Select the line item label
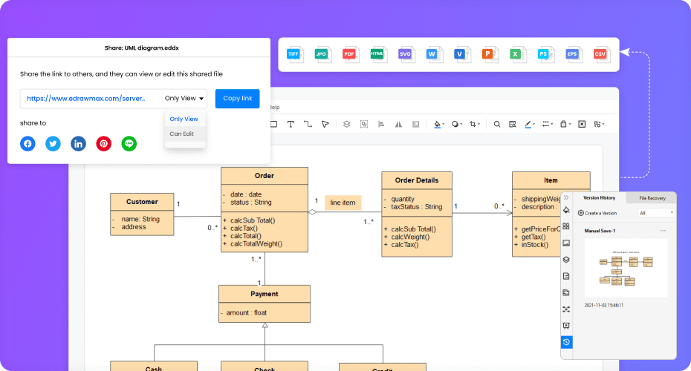The height and width of the screenshot is (371, 691). tap(343, 203)
